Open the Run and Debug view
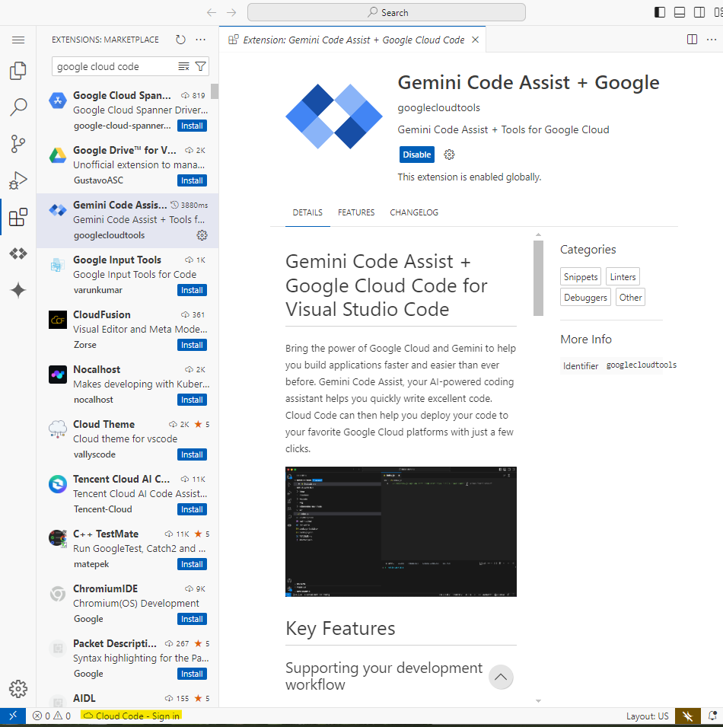The image size is (723, 727). point(18,180)
